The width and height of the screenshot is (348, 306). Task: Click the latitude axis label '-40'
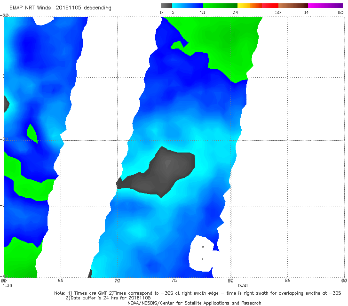point(4,276)
